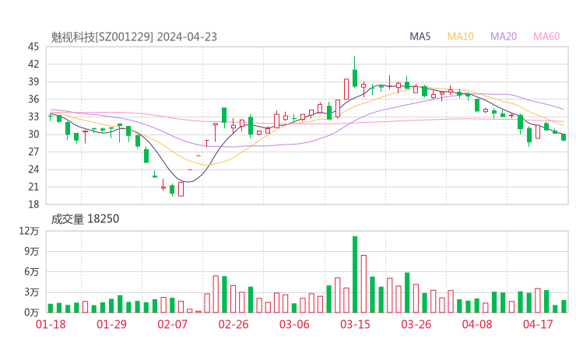Click the 39 price axis label
The image size is (576, 342).
[x=33, y=82]
